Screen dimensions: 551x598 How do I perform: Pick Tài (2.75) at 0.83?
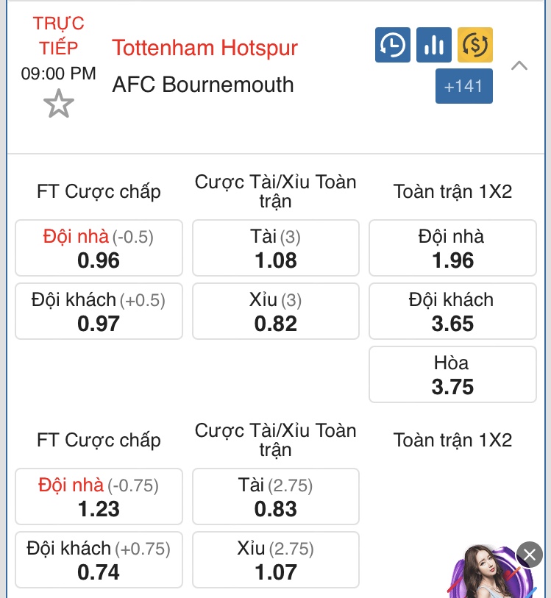276,496
